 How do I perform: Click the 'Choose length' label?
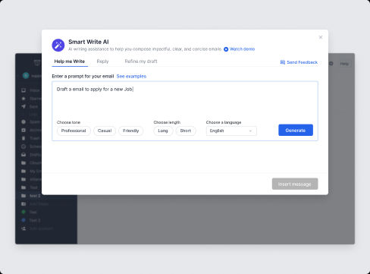click(167, 122)
